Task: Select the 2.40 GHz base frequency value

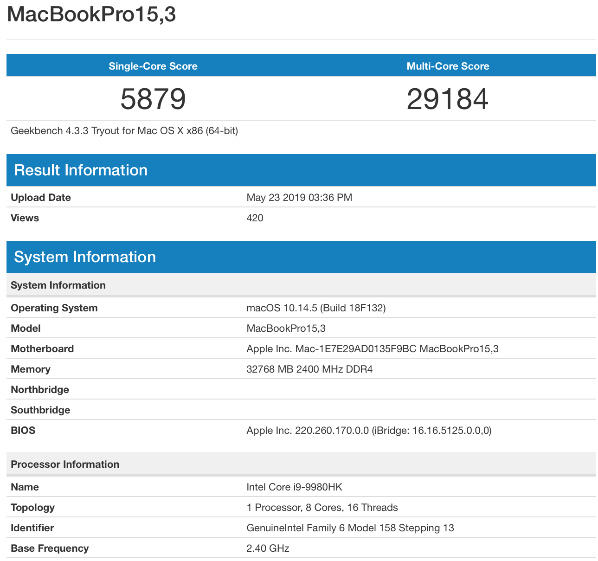Action: coord(268,548)
